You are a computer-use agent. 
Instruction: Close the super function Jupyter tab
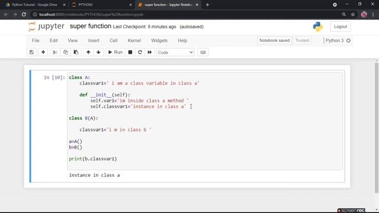coord(197,5)
